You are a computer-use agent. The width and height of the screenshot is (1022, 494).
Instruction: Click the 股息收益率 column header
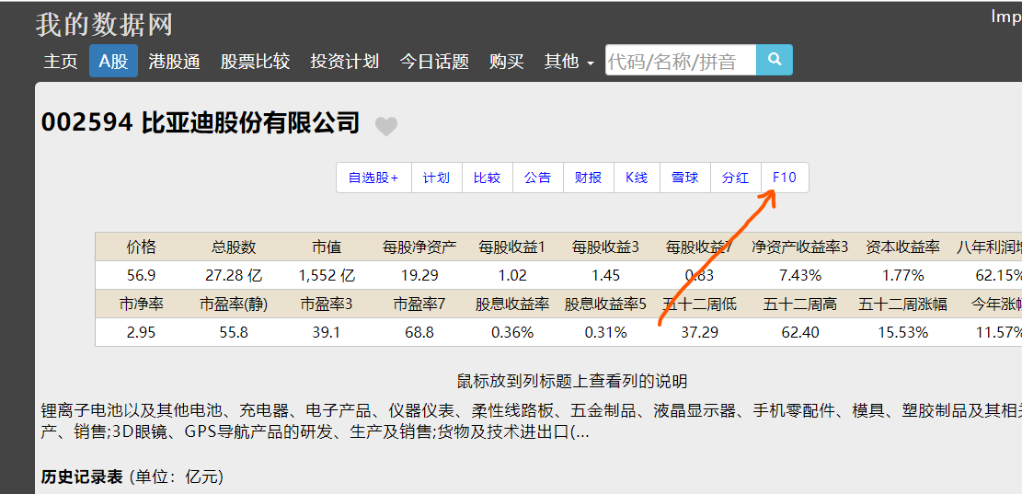point(511,304)
